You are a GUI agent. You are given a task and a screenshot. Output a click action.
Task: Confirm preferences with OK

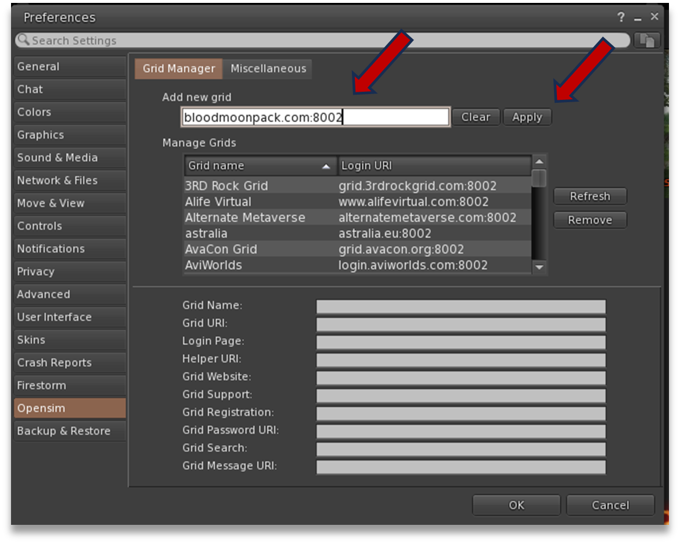[x=516, y=506]
